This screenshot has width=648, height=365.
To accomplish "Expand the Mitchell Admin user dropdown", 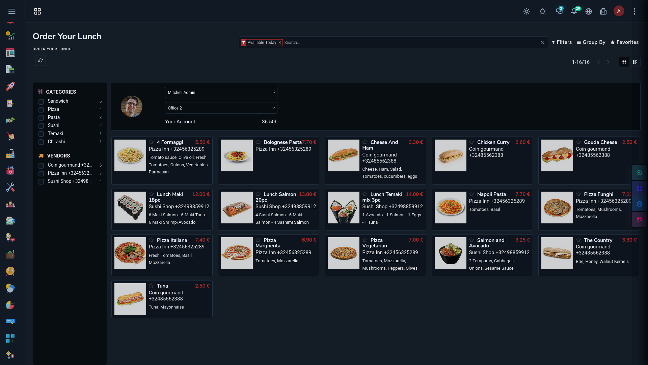I will pyautogui.click(x=221, y=93).
